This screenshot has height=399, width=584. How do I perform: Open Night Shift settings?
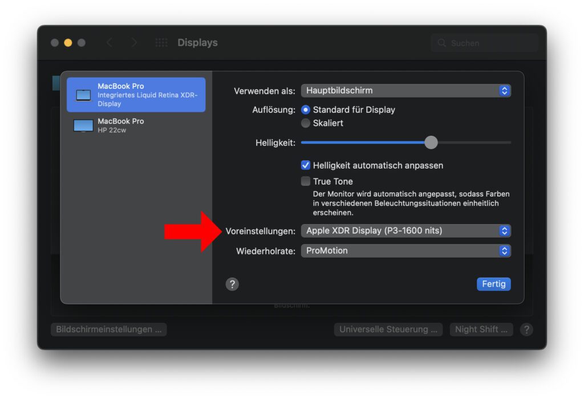[481, 329]
